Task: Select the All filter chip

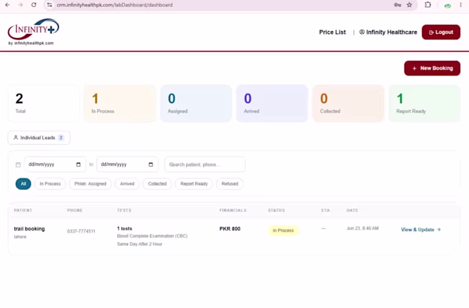Action: click(x=23, y=184)
